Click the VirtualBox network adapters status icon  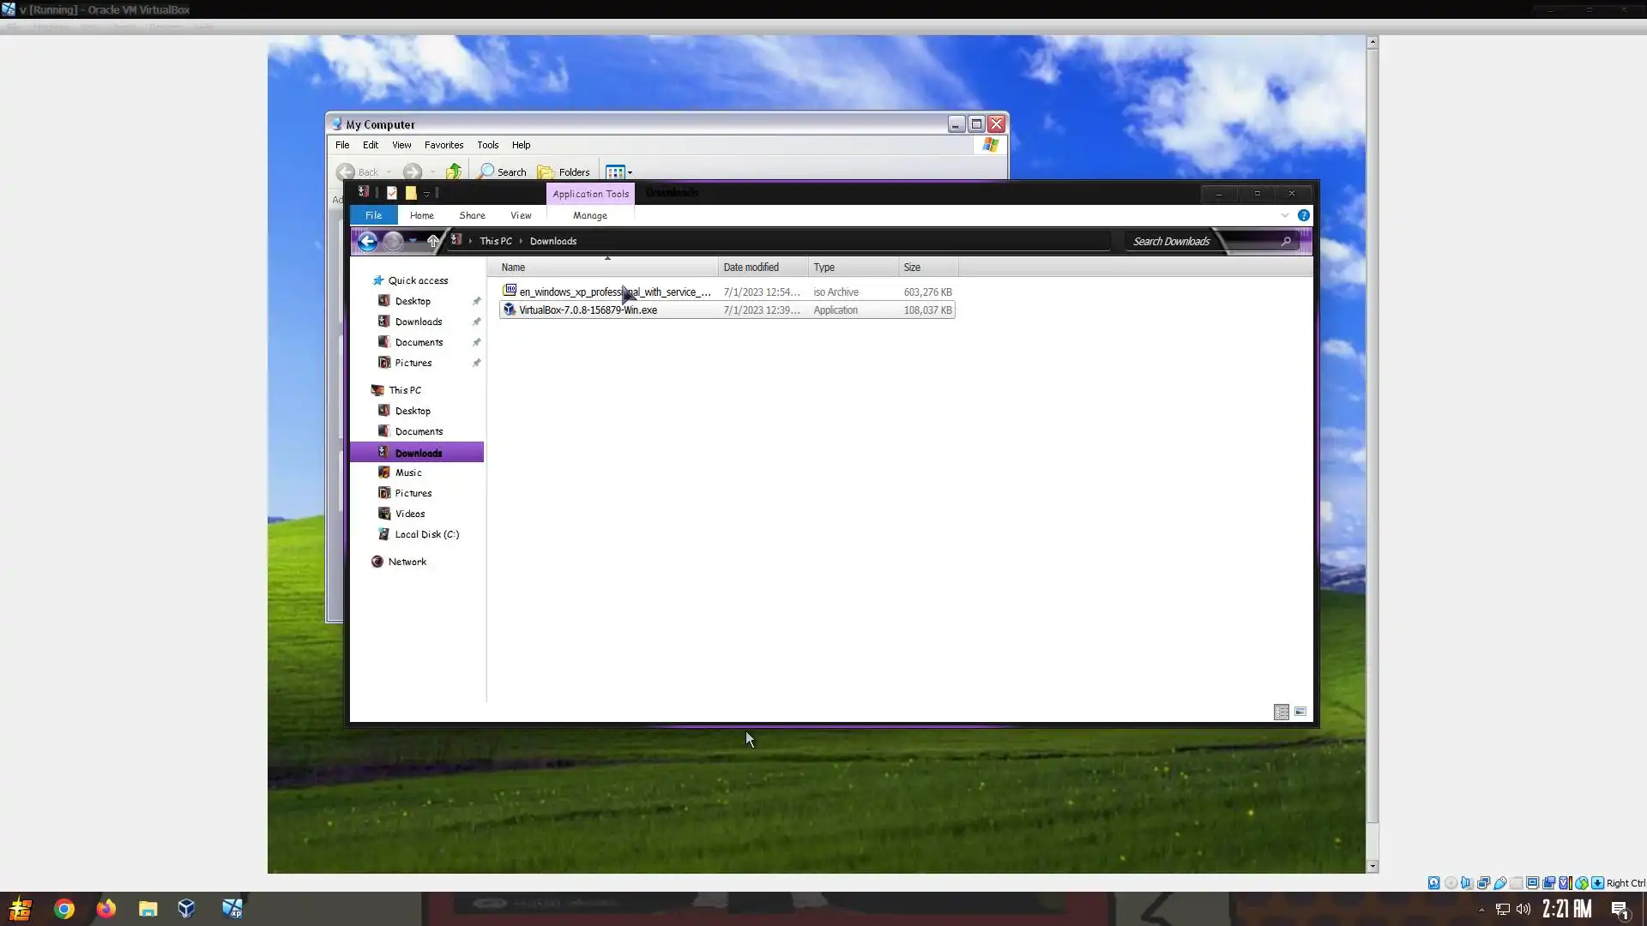pyautogui.click(x=1483, y=883)
